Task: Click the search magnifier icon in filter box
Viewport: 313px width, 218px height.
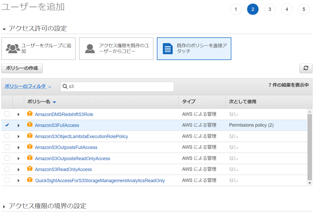Action: (x=65, y=87)
